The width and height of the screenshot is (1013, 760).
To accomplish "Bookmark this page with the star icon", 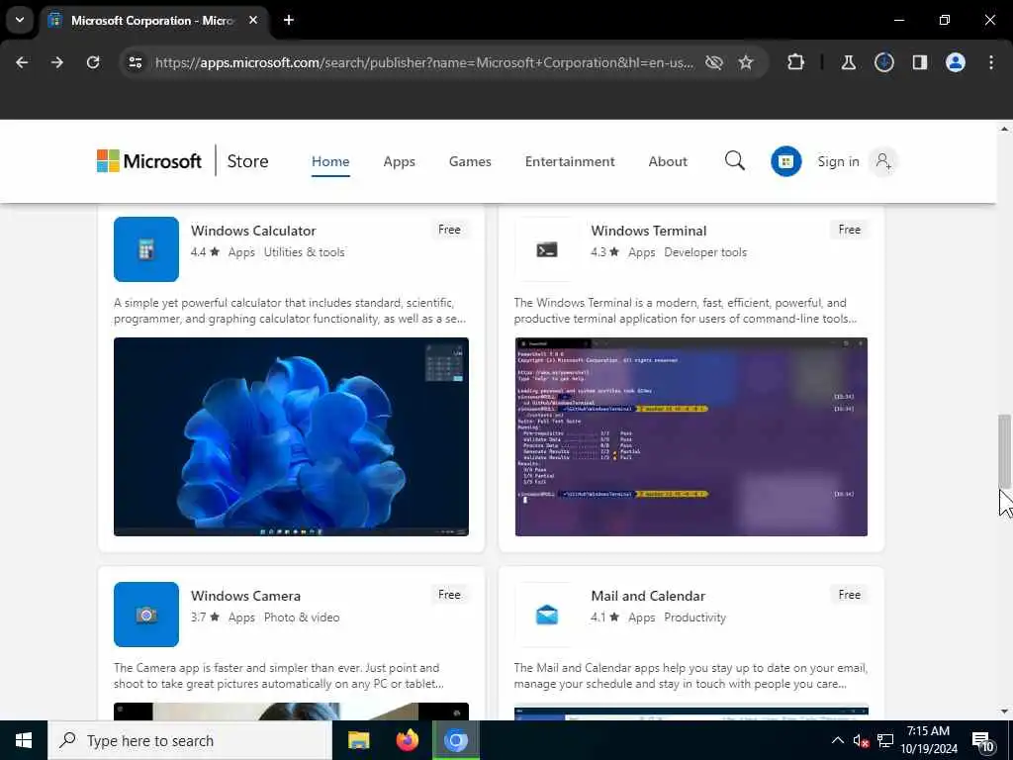I will coord(746,62).
